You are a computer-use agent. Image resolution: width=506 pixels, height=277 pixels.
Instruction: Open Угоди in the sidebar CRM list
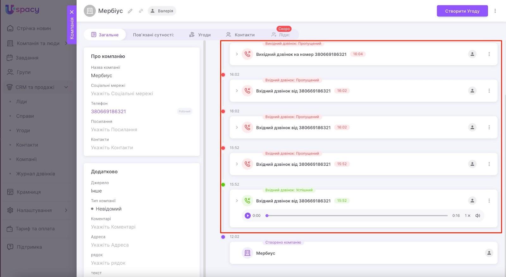coord(23,130)
